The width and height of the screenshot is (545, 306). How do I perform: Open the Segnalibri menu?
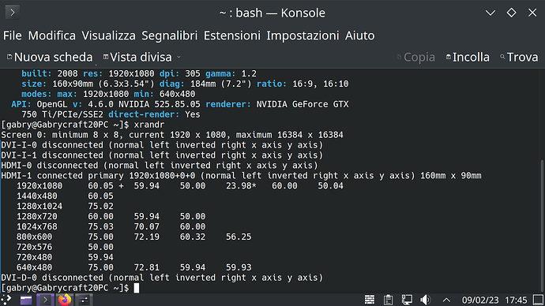[169, 35]
